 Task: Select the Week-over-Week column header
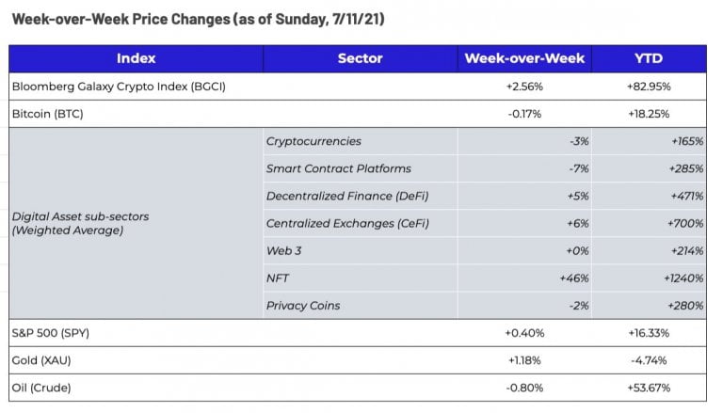tap(524, 58)
